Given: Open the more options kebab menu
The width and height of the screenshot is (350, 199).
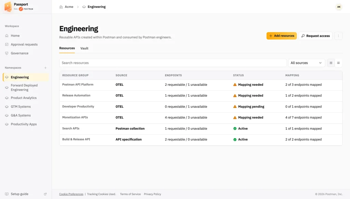Looking at the screenshot, I should point(338,36).
